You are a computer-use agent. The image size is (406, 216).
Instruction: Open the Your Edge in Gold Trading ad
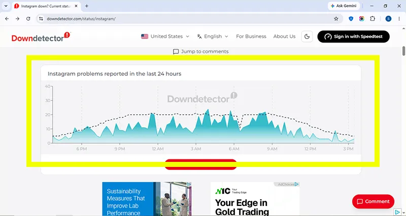255,199
